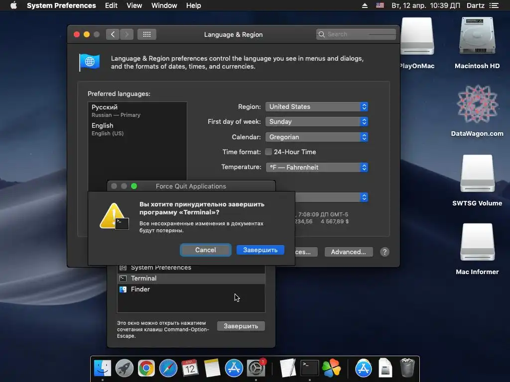Open Google Chrome from the Dock
The width and height of the screenshot is (510, 382).
click(146, 368)
